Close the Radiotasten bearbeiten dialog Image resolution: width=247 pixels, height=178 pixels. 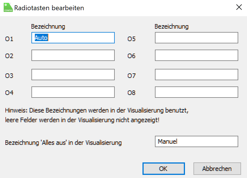(239, 8)
